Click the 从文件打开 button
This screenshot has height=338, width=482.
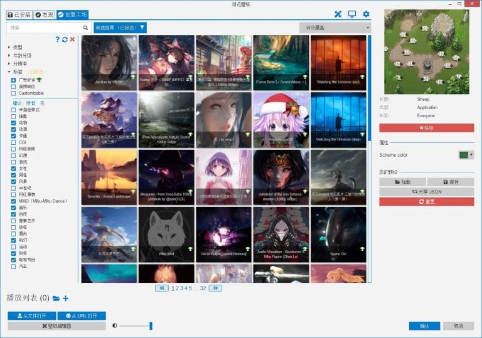click(32, 315)
